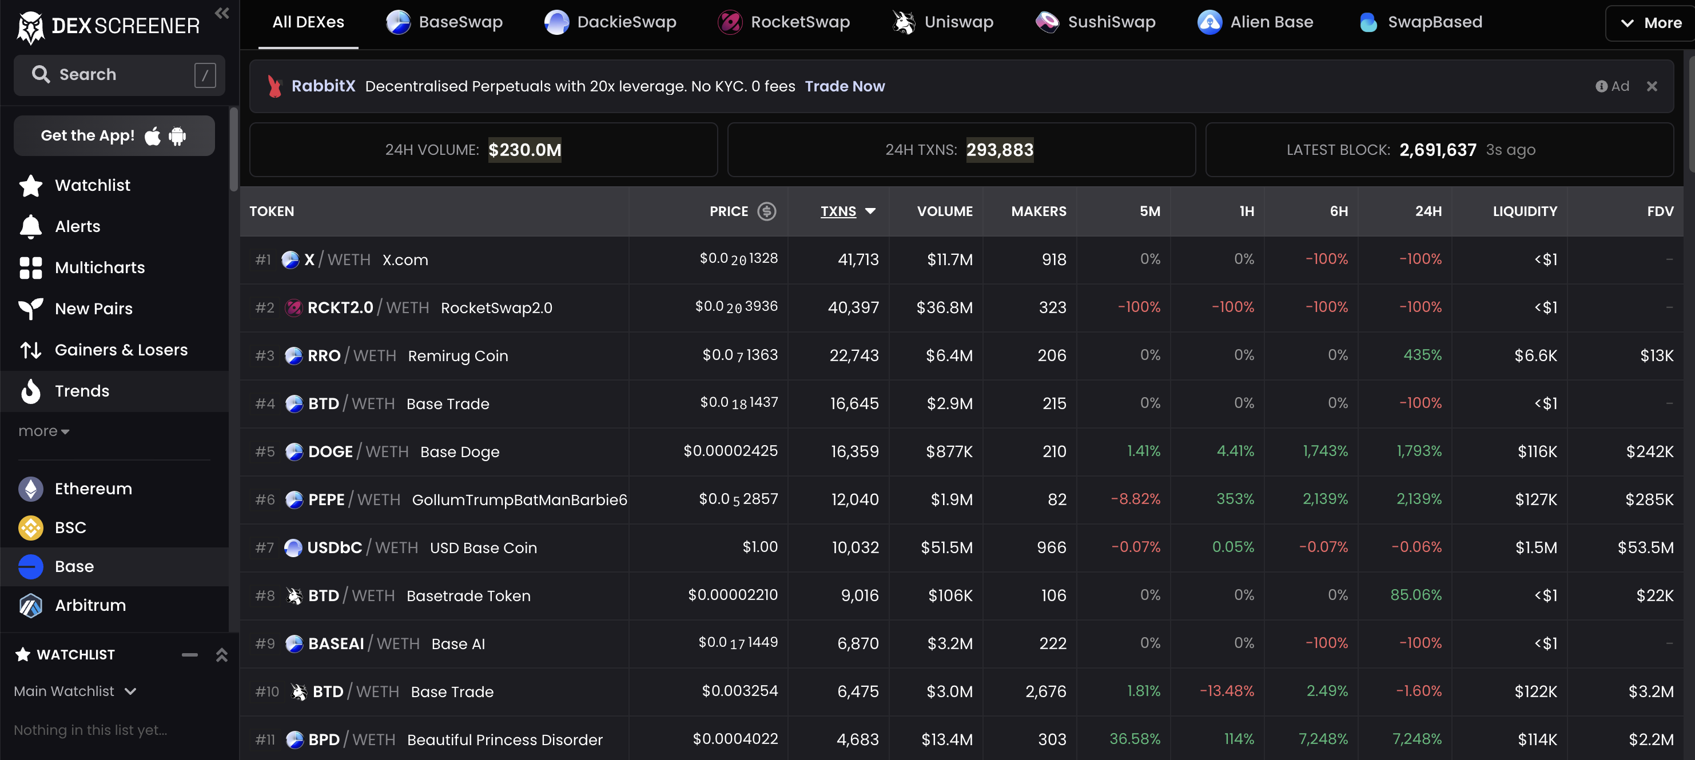This screenshot has width=1695, height=760.
Task: Switch to the SwapBased tab
Action: 1420,22
